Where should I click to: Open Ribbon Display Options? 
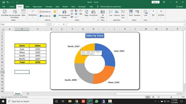[164, 2]
